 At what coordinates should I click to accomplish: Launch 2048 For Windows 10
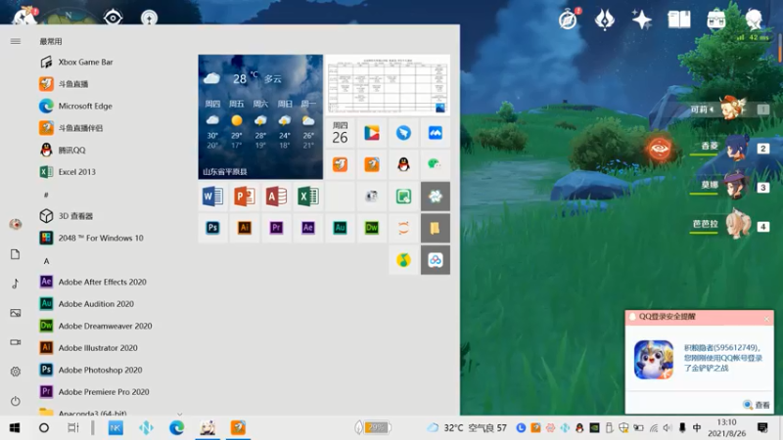point(91,238)
